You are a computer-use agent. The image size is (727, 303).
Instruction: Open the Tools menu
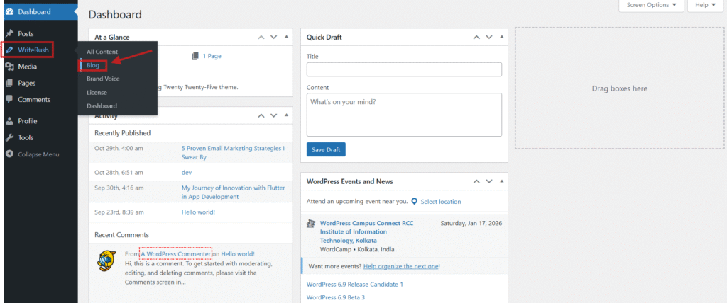tap(26, 138)
